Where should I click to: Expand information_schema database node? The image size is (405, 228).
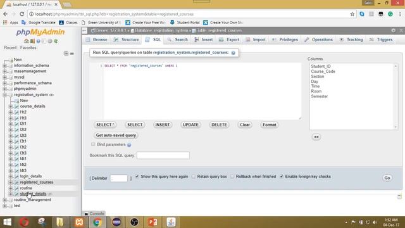4,66
